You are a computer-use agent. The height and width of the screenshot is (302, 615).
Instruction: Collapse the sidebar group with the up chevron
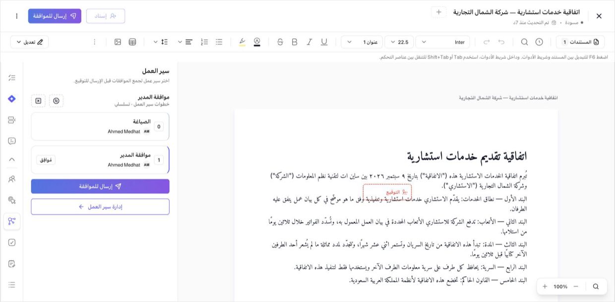point(12,159)
